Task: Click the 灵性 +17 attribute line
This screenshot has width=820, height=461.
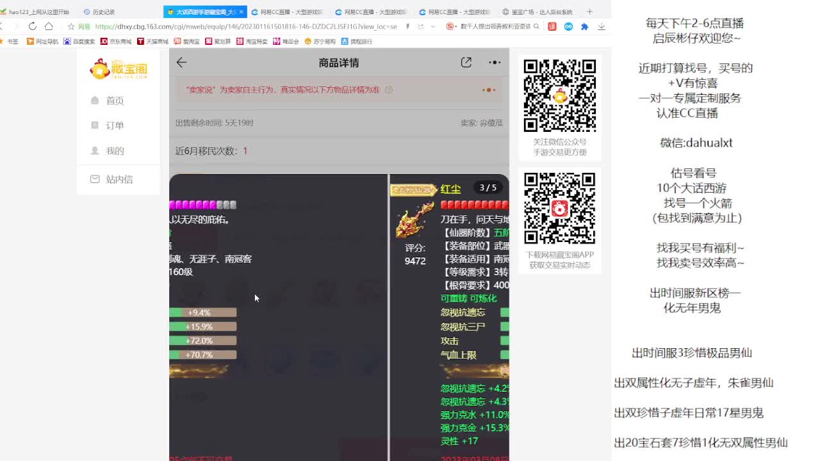Action: click(x=459, y=441)
